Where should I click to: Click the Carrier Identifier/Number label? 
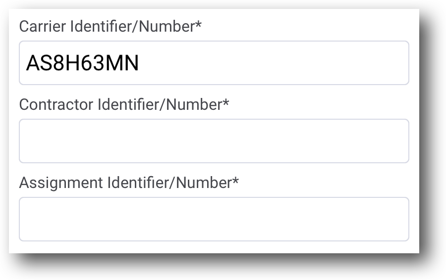pyautogui.click(x=110, y=27)
